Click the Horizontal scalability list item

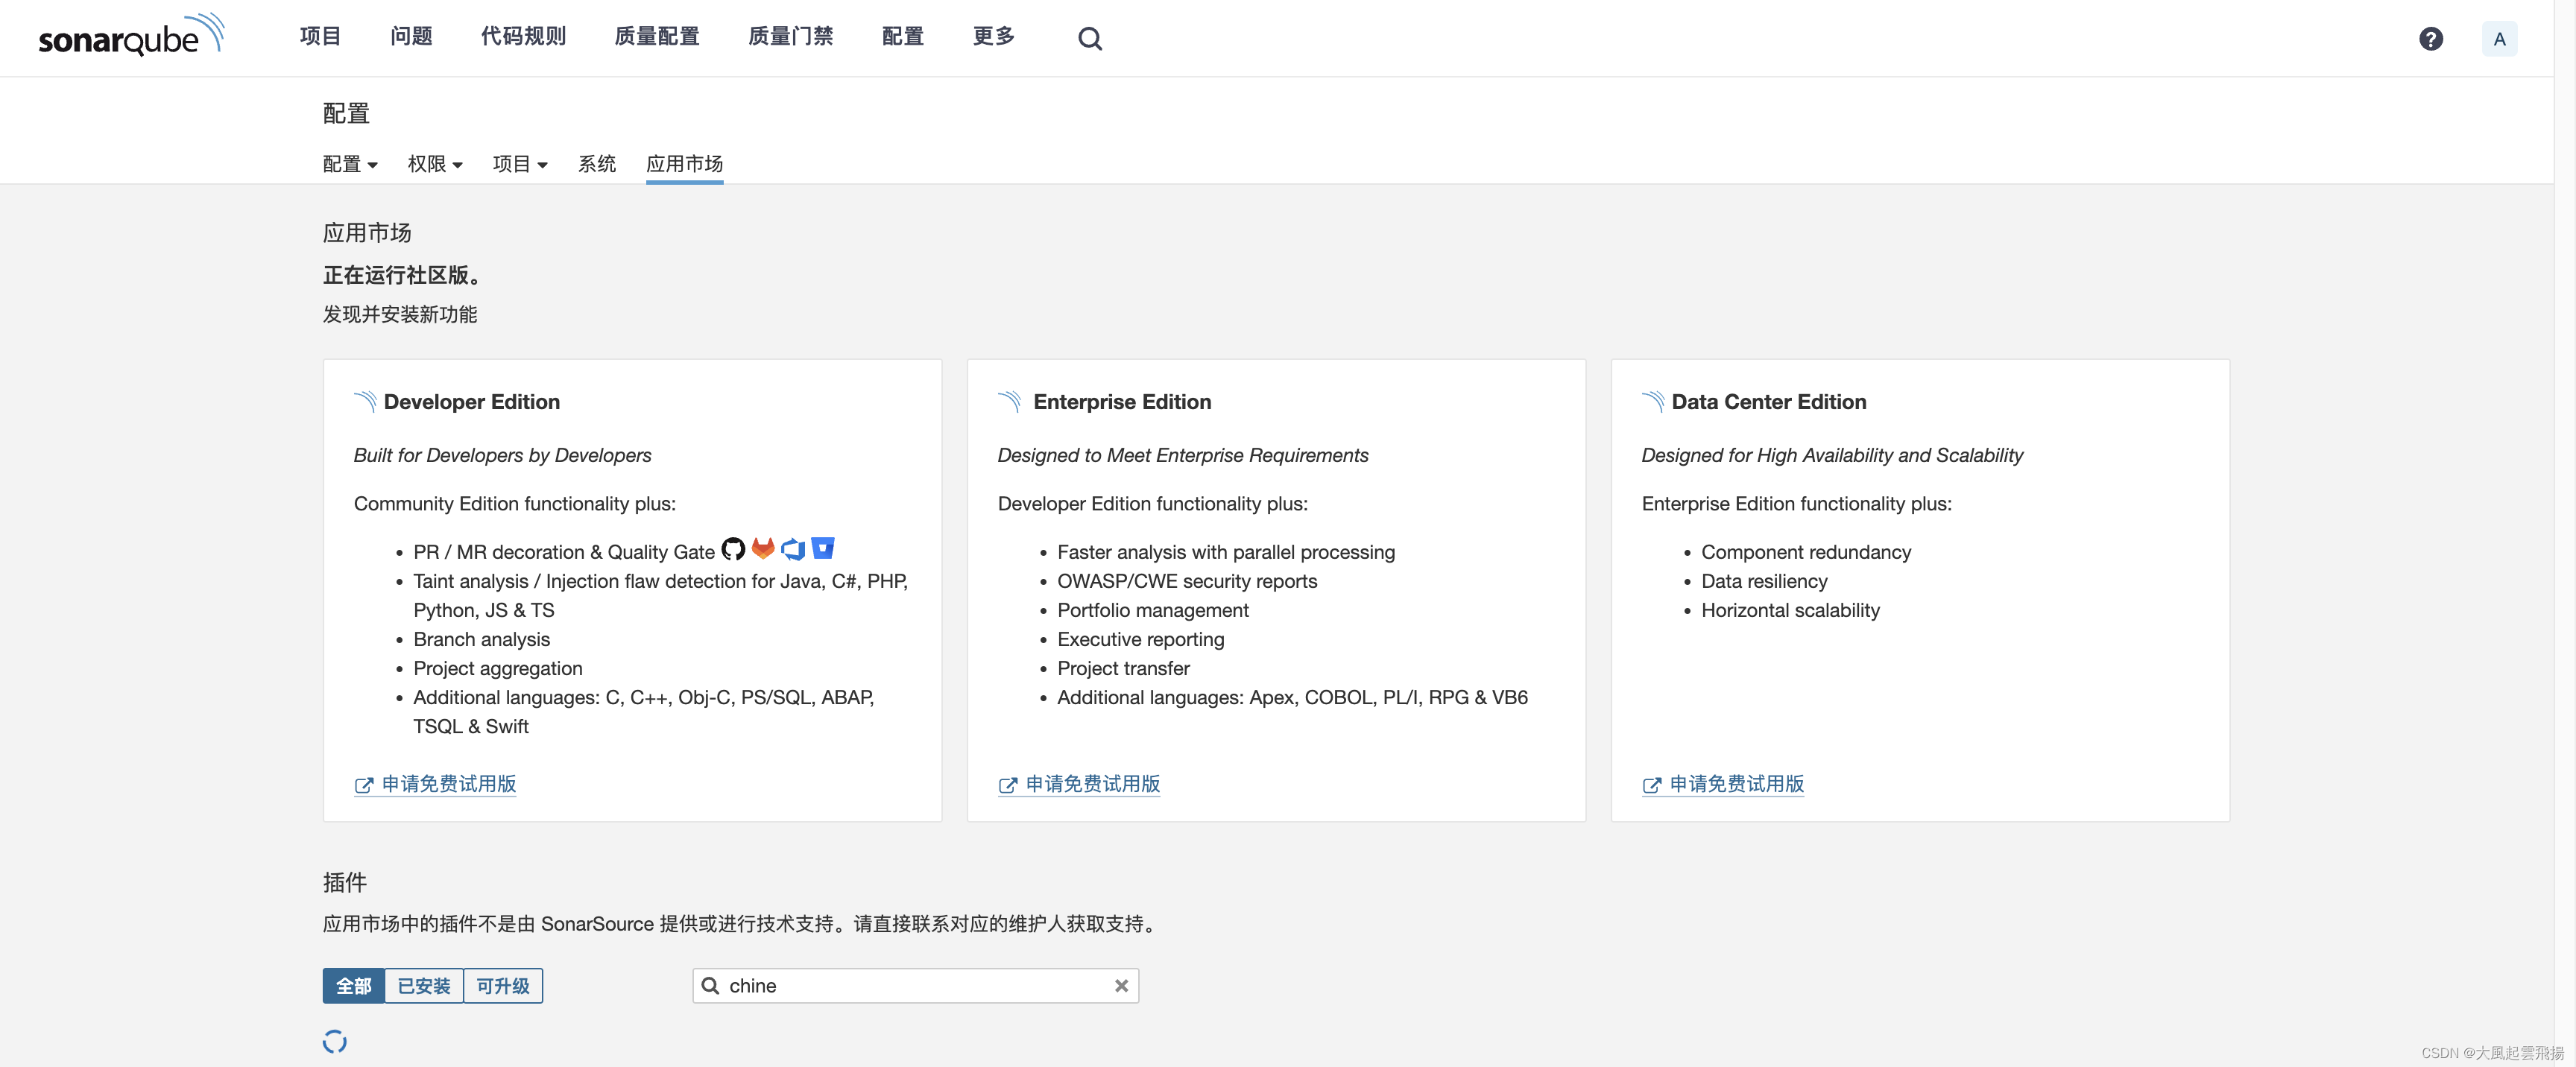point(1790,611)
